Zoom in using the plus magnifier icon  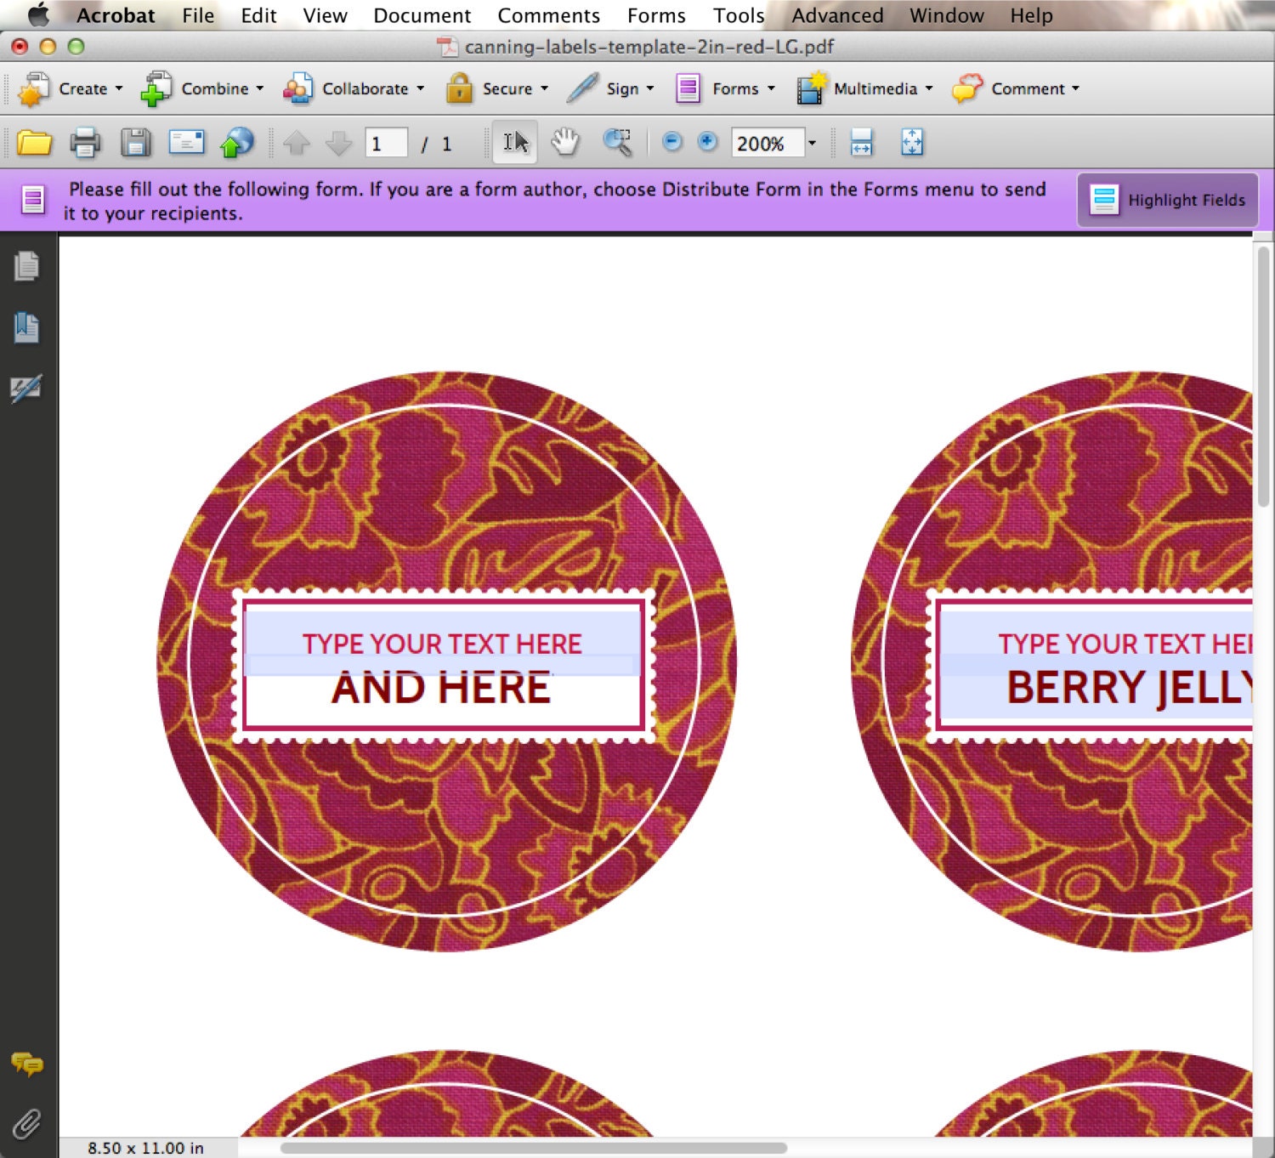[706, 142]
